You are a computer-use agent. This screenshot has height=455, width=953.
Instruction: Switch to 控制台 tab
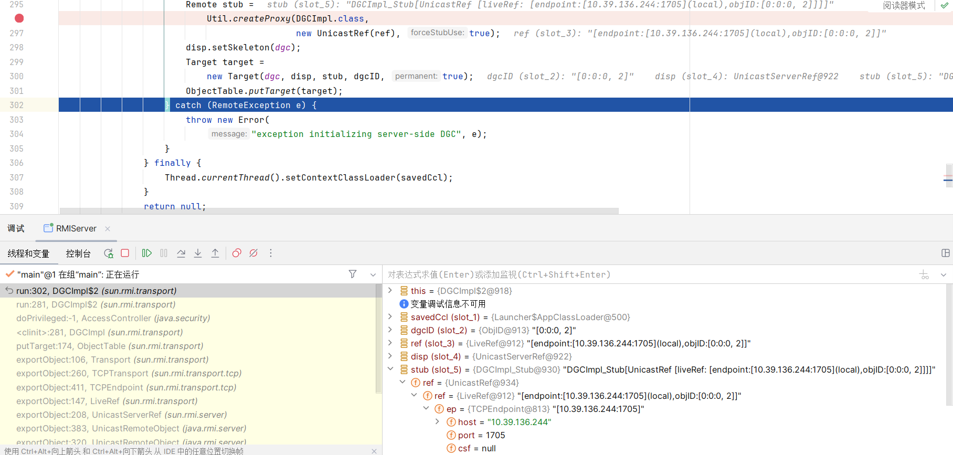(78, 253)
